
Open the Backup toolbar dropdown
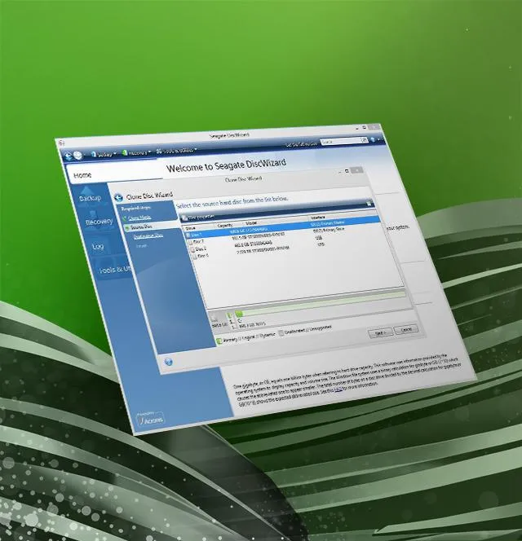(104, 154)
